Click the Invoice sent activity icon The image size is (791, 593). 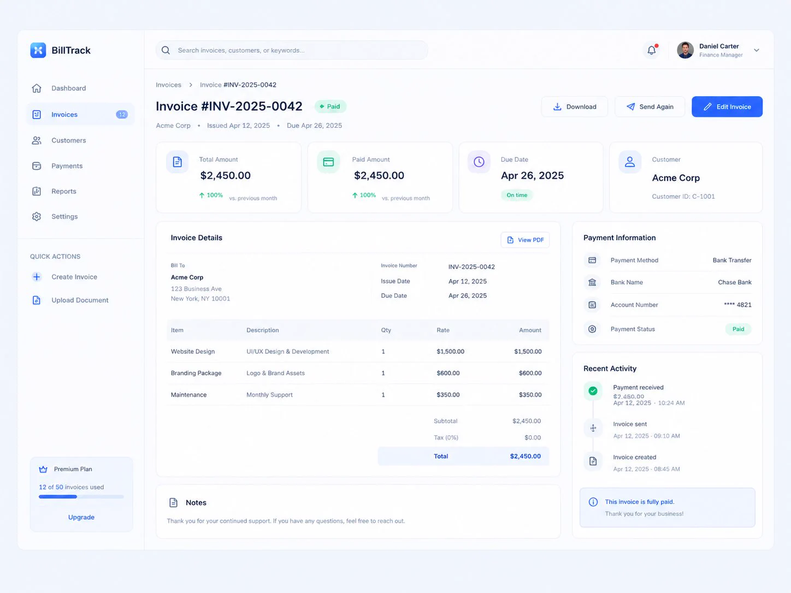[x=593, y=428]
